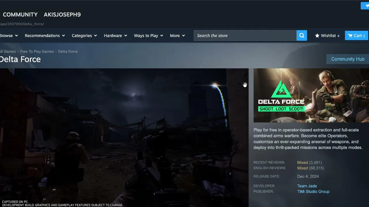The image size is (369, 207).
Task: Click the shopping cart icon
Action: click(350, 36)
